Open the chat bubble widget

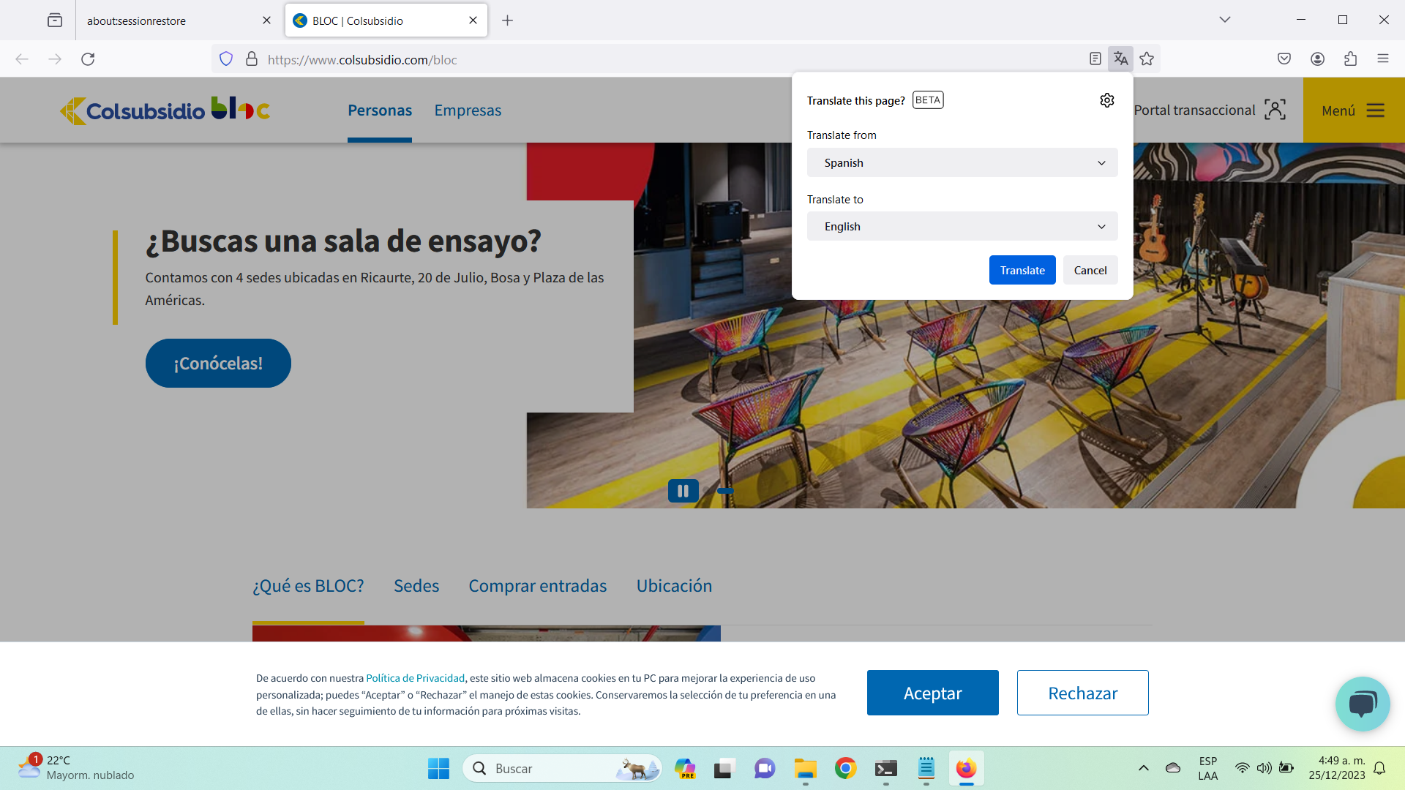pyautogui.click(x=1362, y=704)
